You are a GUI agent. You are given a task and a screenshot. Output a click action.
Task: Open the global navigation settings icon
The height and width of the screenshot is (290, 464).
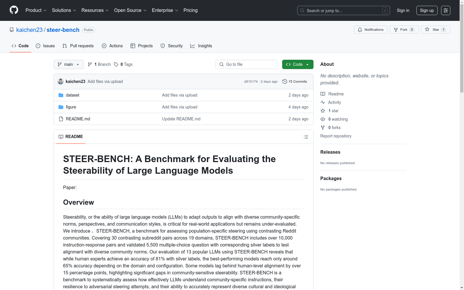point(446,10)
